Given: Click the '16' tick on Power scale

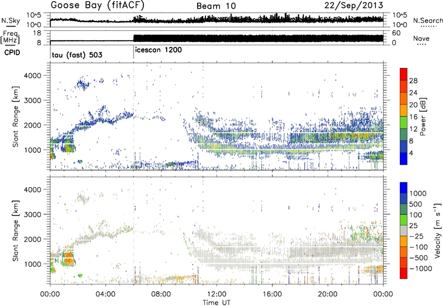Looking at the screenshot, I should click(x=413, y=117).
